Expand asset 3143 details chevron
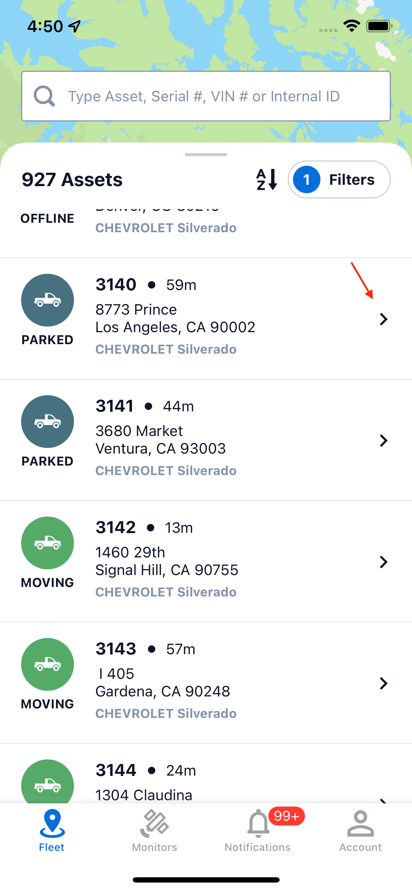This screenshot has height=891, width=412. 384,683
